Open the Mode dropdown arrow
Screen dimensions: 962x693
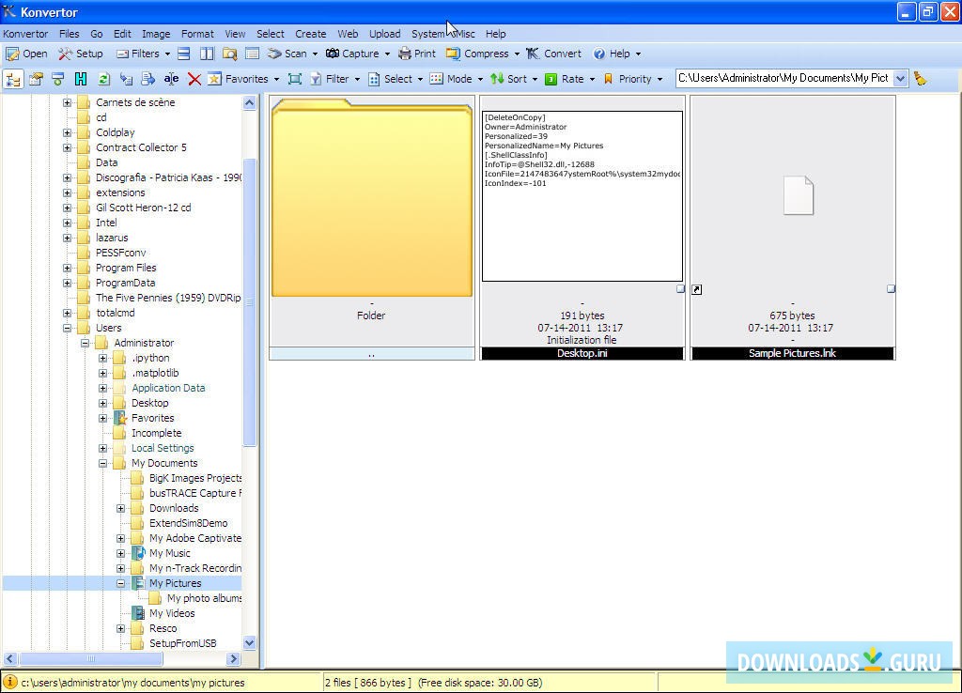pos(480,79)
